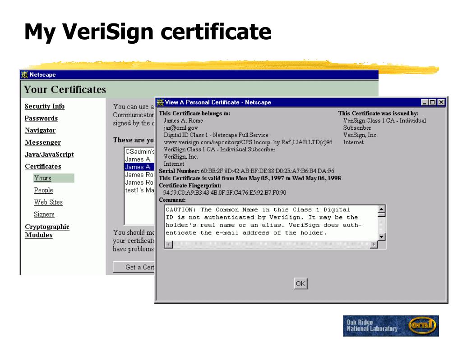
Task: Click the comment box vertical scroll thumb
Action: click(382, 214)
